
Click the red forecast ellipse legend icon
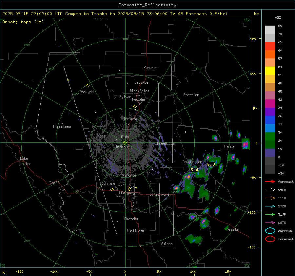click(x=270, y=239)
